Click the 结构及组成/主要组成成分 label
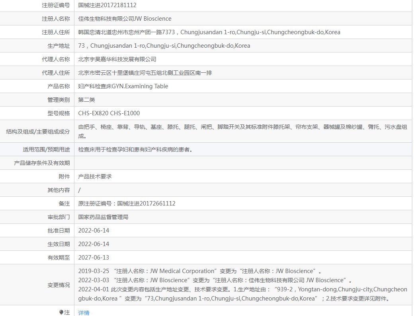This screenshot has width=414, height=316. [38, 132]
